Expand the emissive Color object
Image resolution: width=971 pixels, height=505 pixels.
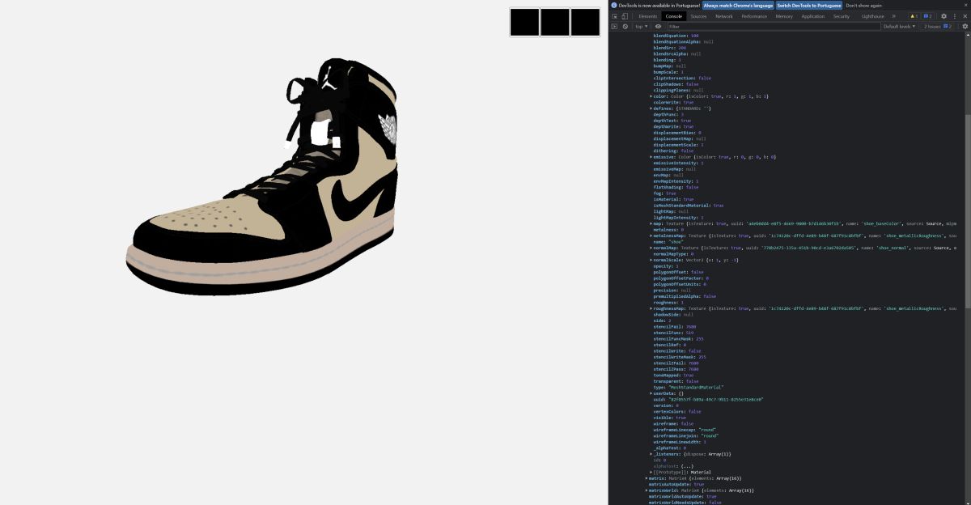(651, 157)
